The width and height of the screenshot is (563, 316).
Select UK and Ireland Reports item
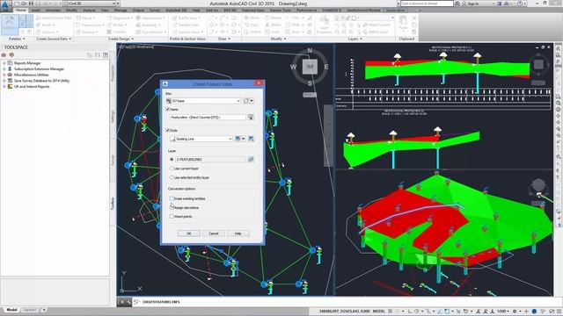coord(32,86)
